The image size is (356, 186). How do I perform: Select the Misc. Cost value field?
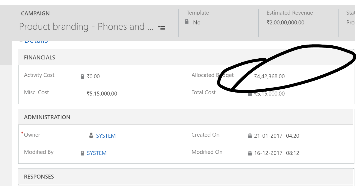[102, 94]
